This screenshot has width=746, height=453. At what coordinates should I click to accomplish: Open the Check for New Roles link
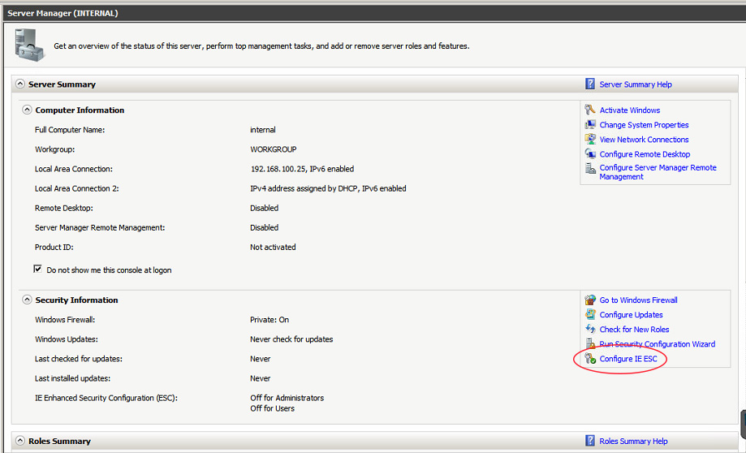point(634,330)
